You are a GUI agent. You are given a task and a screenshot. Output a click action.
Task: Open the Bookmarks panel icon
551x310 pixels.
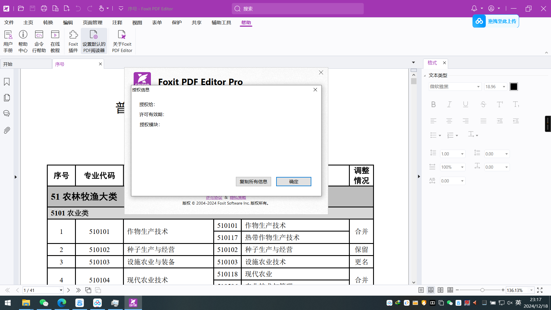pos(7,82)
